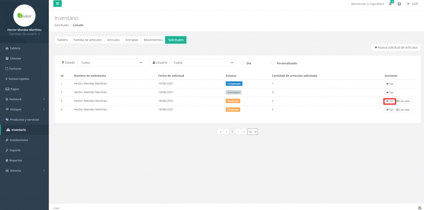Viewport: 424px width, 210px height.
Task: Open Facturas in the sidebar
Action: 15,69
